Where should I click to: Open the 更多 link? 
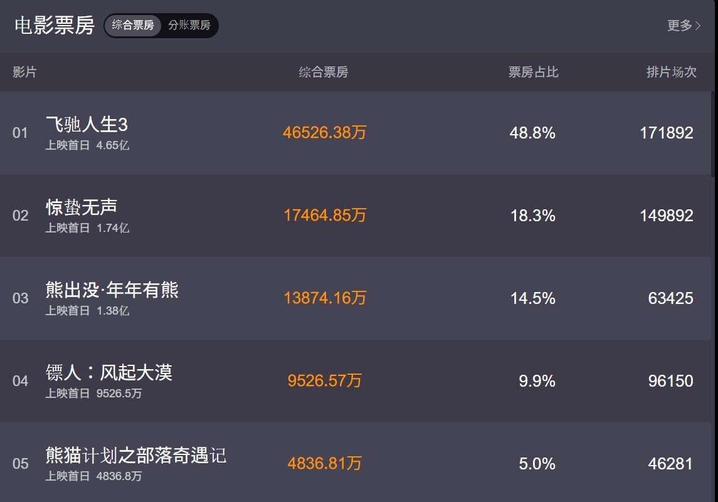[680, 26]
